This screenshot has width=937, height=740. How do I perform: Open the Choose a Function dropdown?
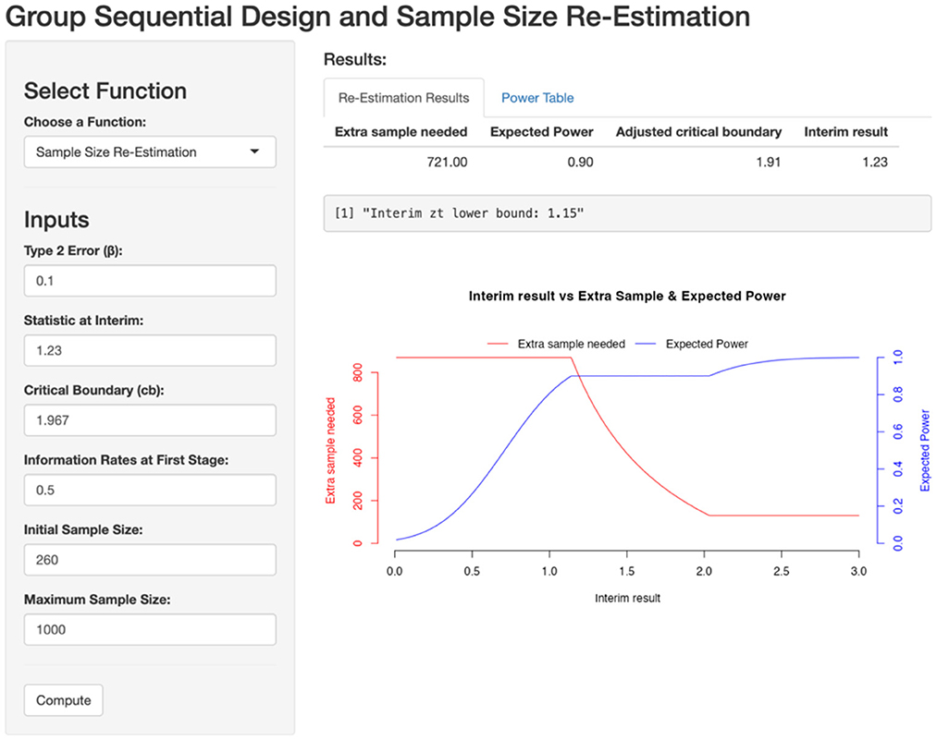(150, 152)
